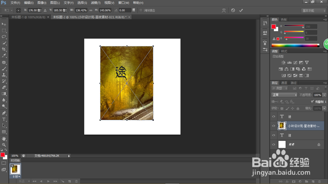Screen dimensions: 328x184
Task: Select the Brush tool
Action: pyautogui.click(x=4, y=69)
